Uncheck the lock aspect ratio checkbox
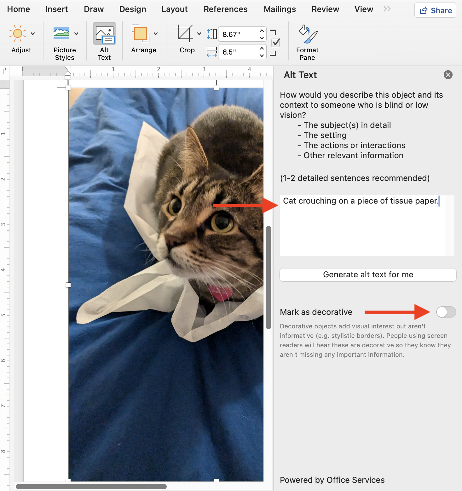This screenshot has height=491, width=462. pos(275,43)
